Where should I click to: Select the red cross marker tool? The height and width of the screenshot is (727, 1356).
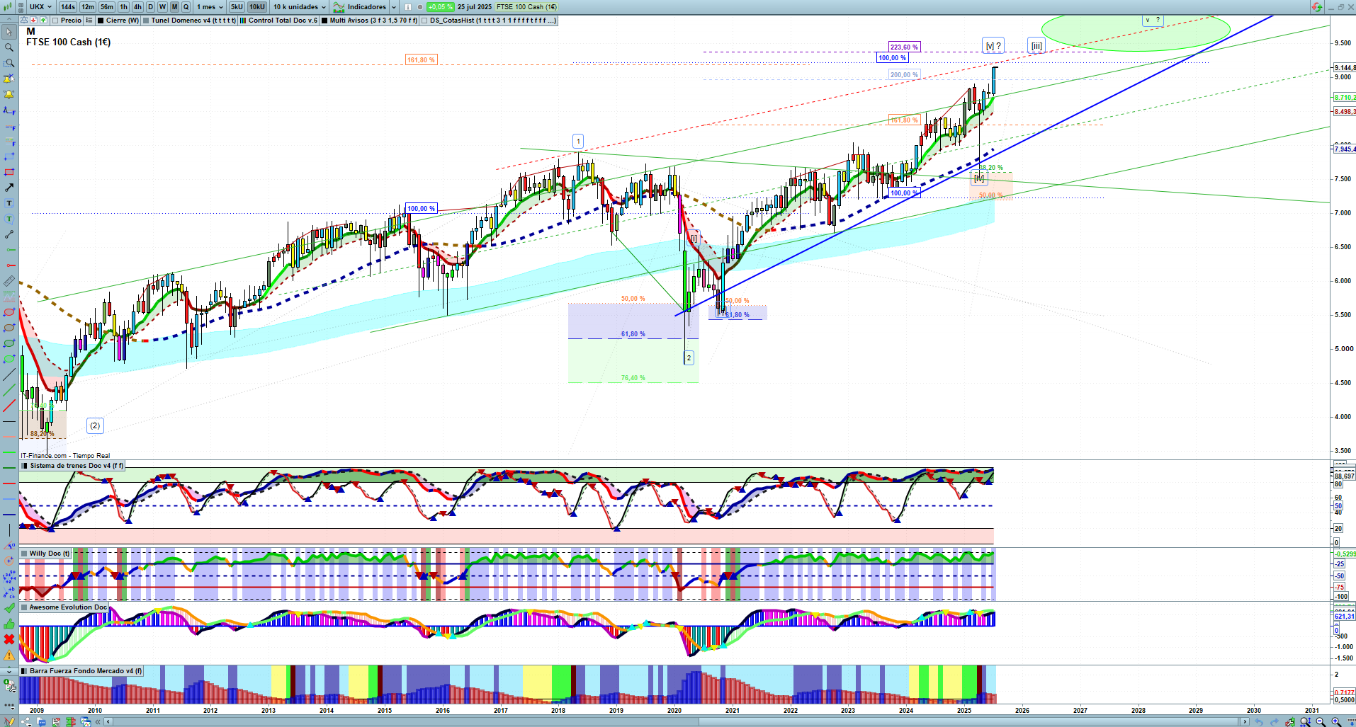(x=9, y=639)
